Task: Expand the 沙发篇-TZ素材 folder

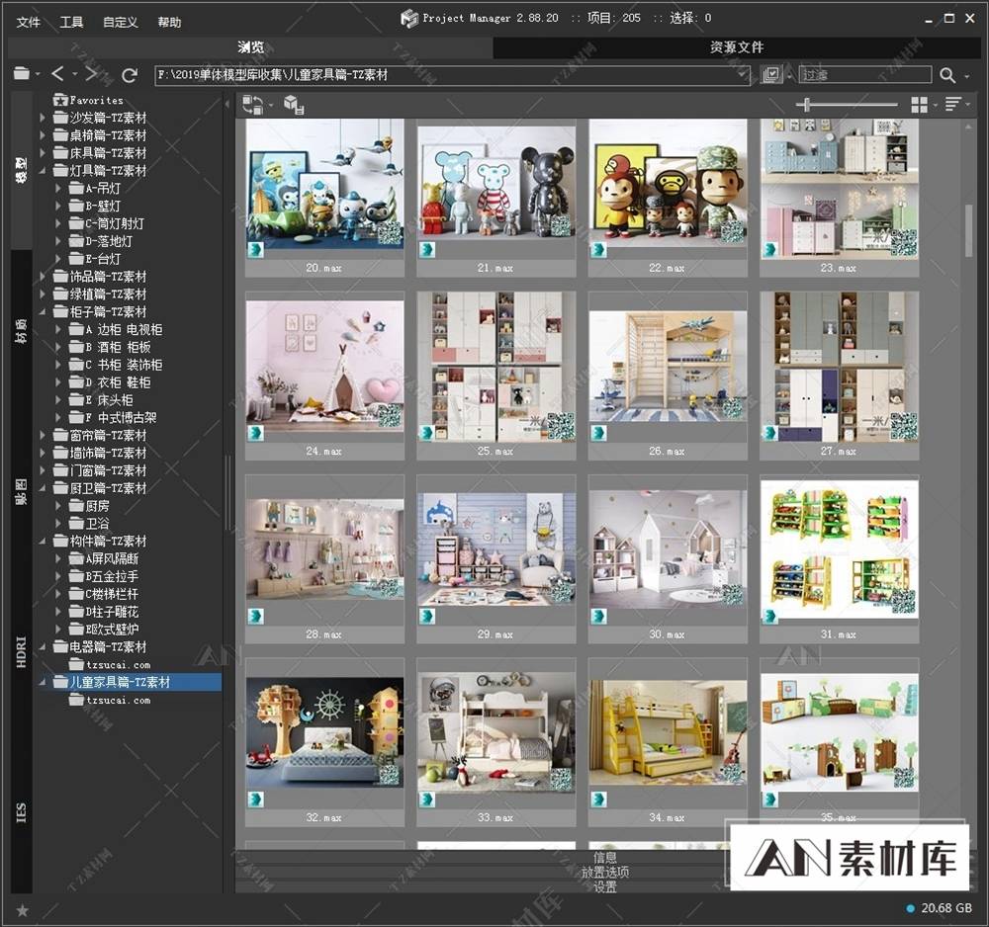Action: click(x=43, y=118)
